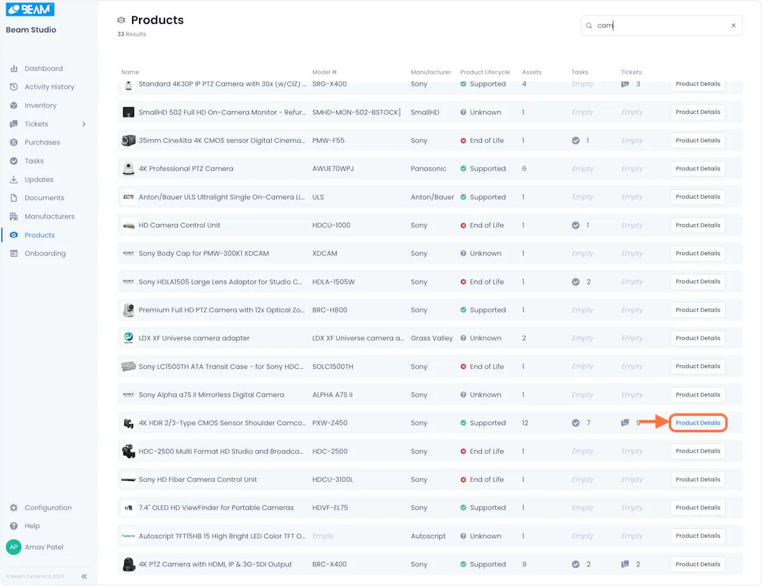Sort by Name column header
Viewport: 762px width, 586px height.
click(x=130, y=72)
